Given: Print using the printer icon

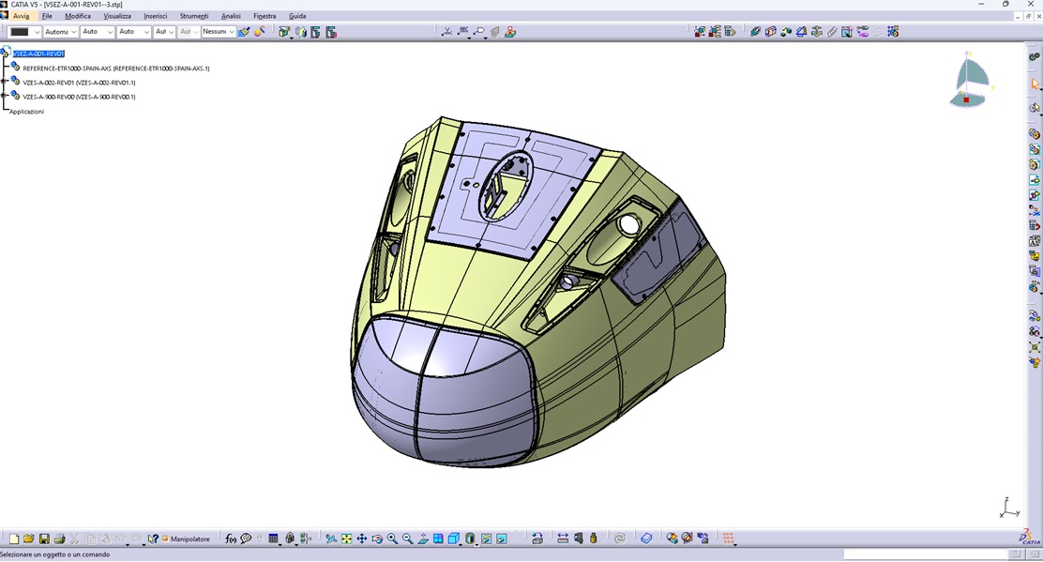Looking at the screenshot, I should click(x=59, y=539).
